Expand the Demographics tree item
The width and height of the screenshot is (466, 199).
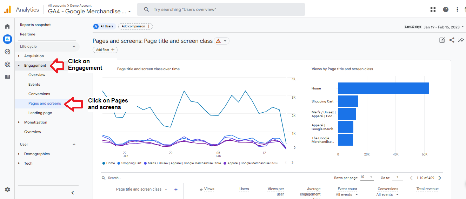(19, 154)
